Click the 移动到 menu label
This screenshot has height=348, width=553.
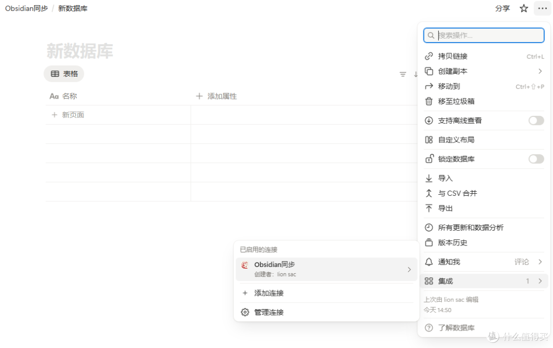coord(449,87)
